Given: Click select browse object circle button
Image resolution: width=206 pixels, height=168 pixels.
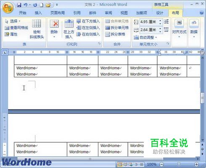Looking at the screenshot, I should click(x=202, y=149).
